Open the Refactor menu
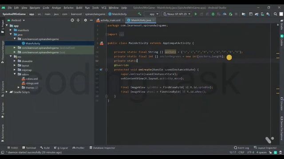 coord(68,8)
